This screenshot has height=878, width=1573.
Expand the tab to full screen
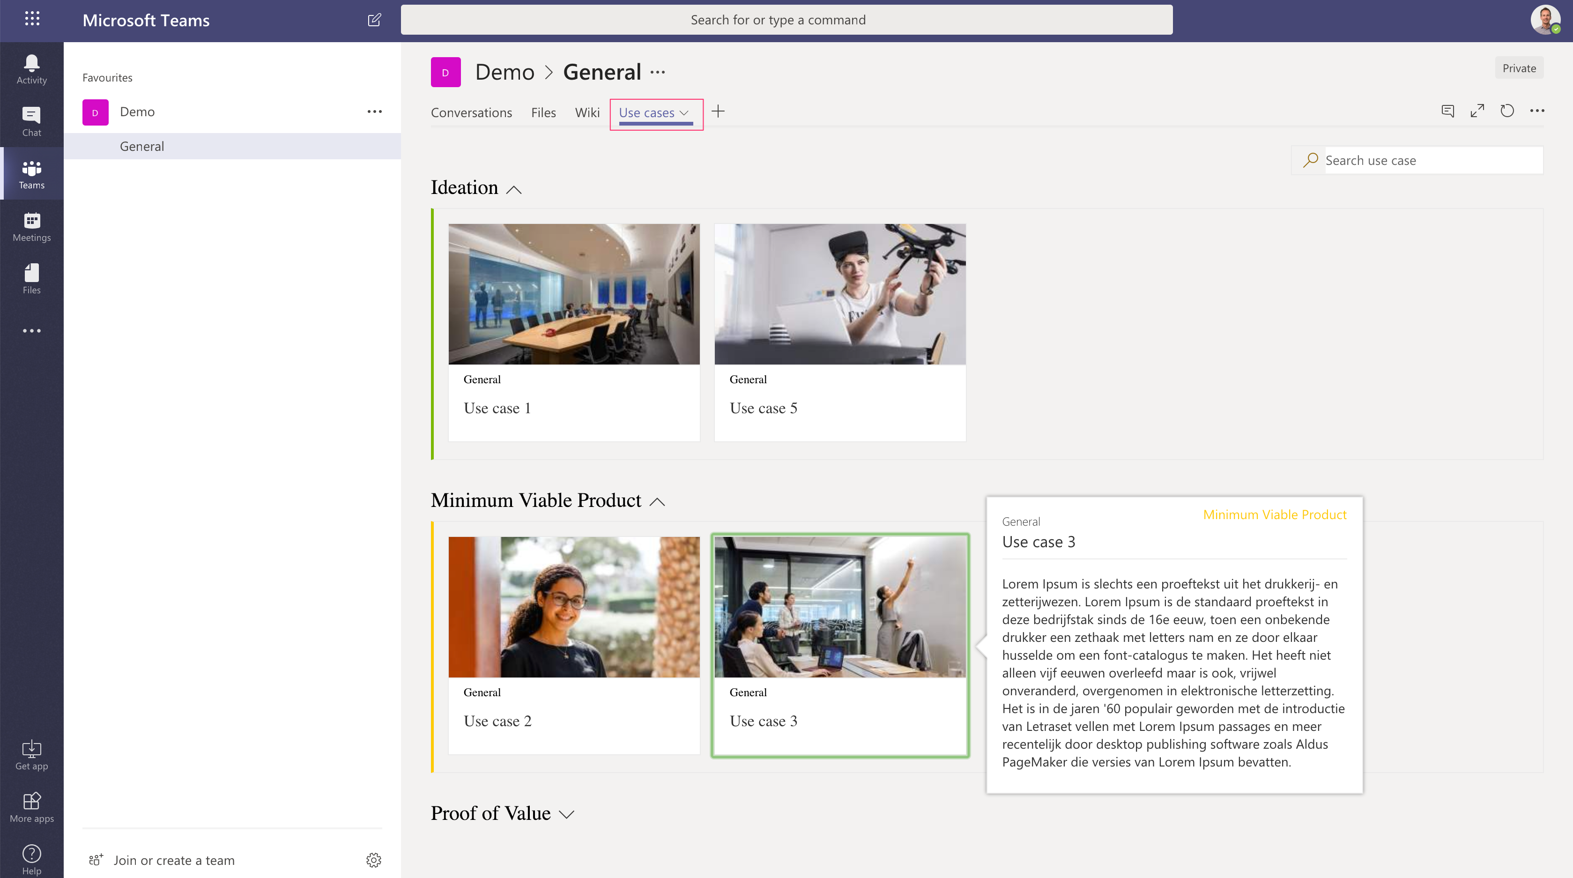(x=1477, y=111)
